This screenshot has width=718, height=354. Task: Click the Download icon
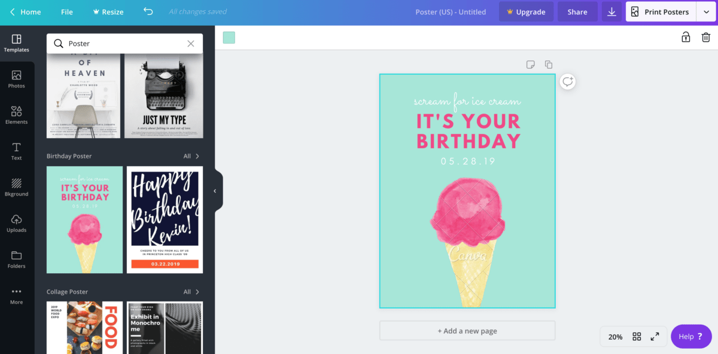[x=611, y=11]
